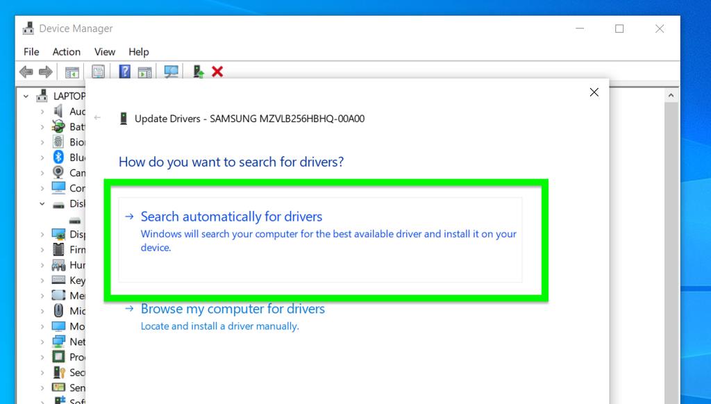The image size is (711, 404).
Task: Open the Action menu
Action: coord(66,51)
